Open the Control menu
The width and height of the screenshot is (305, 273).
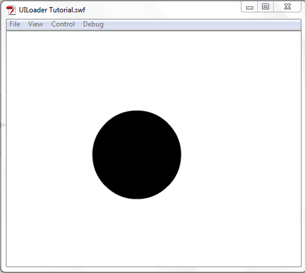pos(63,24)
